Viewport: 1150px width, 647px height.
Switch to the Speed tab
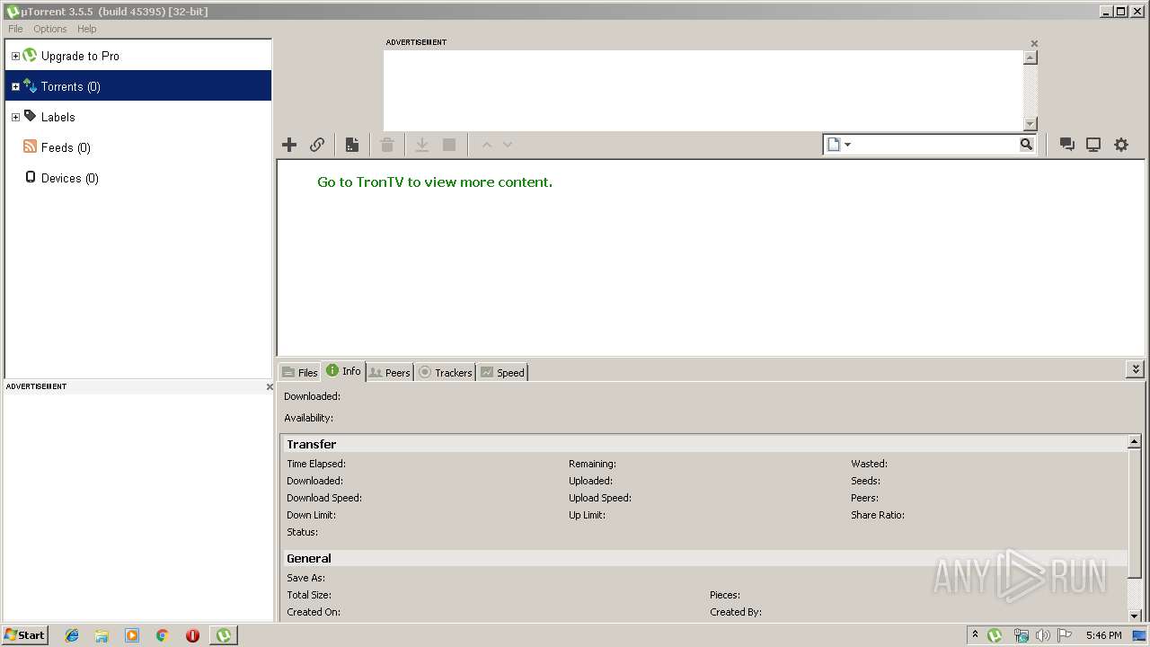pos(501,372)
